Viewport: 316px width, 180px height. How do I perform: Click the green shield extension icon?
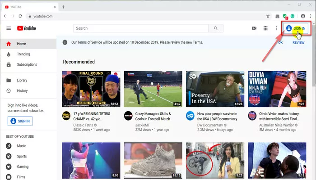pos(285,16)
